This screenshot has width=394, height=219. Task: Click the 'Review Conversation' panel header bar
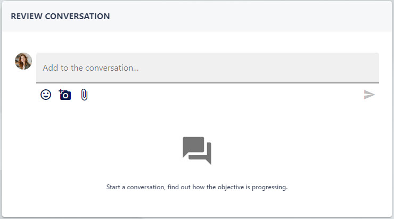point(197,16)
